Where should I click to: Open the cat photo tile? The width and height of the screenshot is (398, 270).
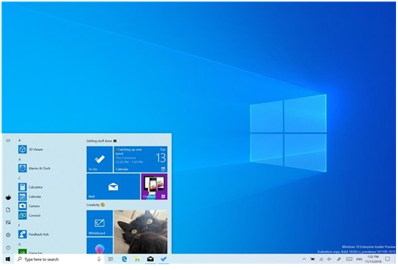(141, 232)
